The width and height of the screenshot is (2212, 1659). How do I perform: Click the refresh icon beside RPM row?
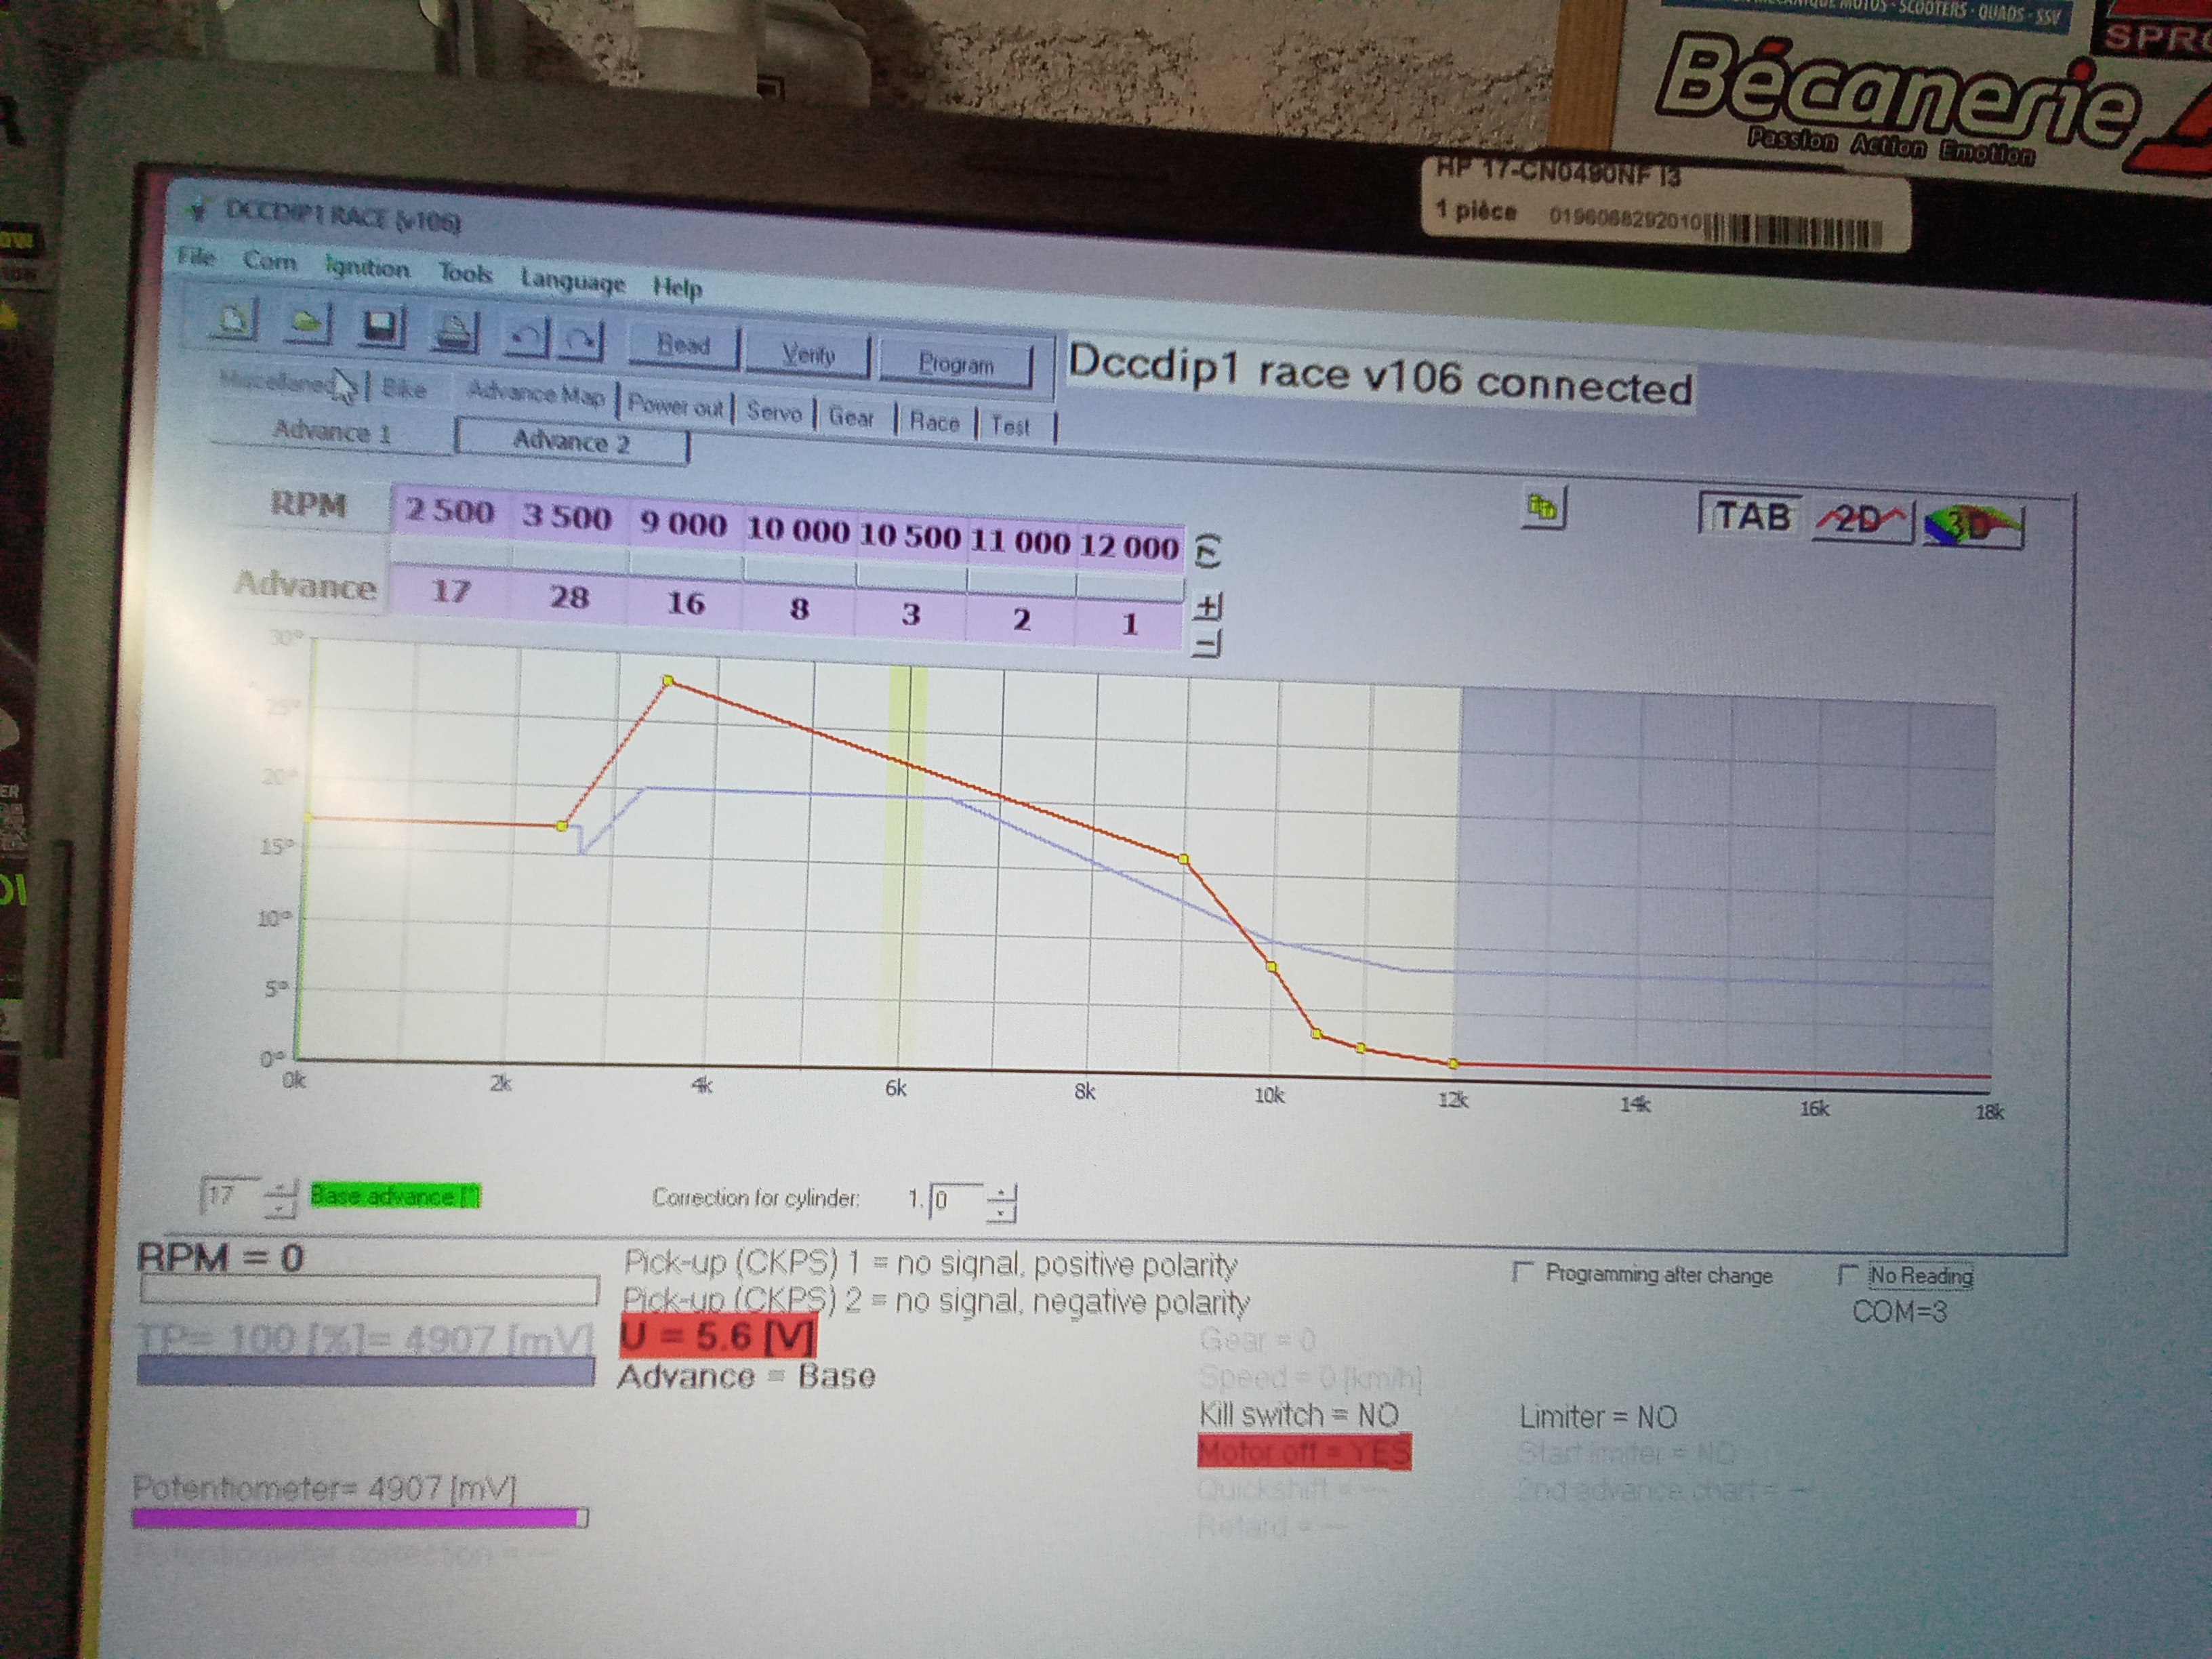[x=1208, y=551]
